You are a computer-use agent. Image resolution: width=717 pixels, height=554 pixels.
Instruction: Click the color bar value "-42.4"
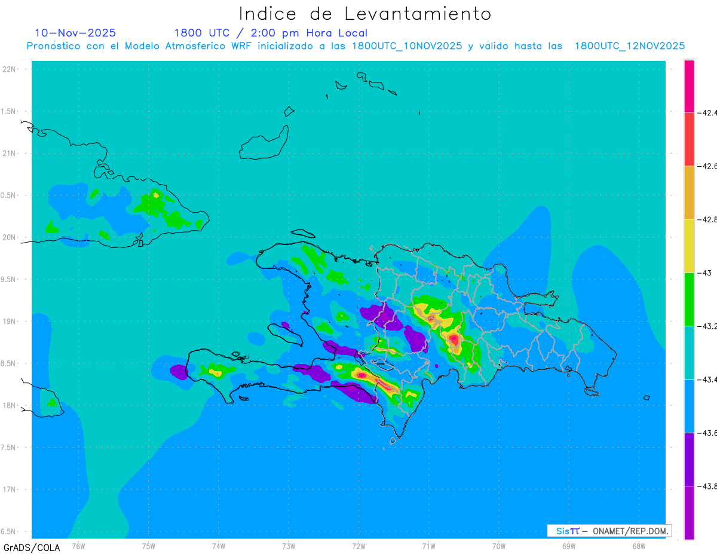(x=707, y=112)
